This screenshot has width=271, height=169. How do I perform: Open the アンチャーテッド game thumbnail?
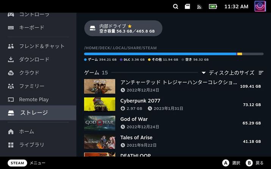[x=100, y=86]
